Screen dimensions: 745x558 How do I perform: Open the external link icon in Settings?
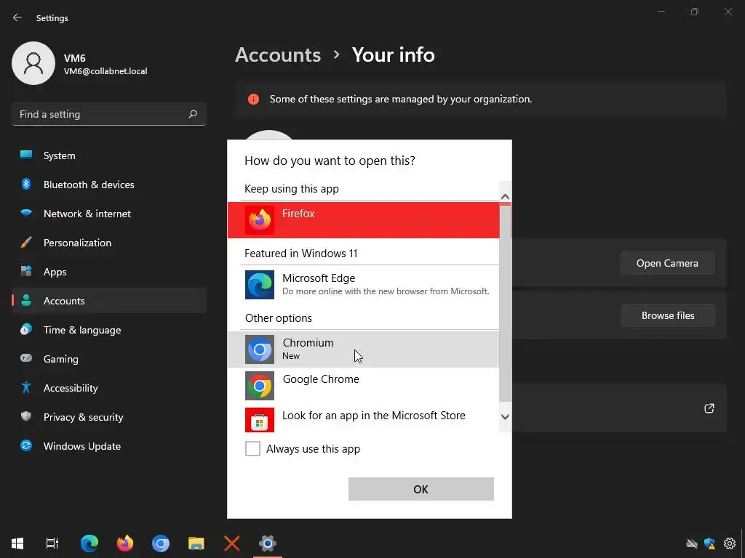pos(709,408)
